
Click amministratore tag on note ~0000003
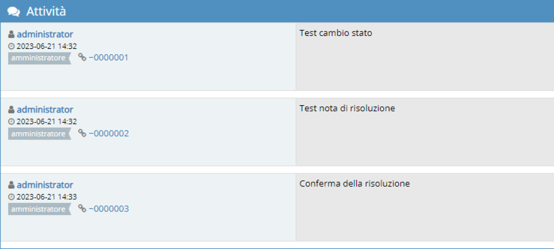coord(38,209)
